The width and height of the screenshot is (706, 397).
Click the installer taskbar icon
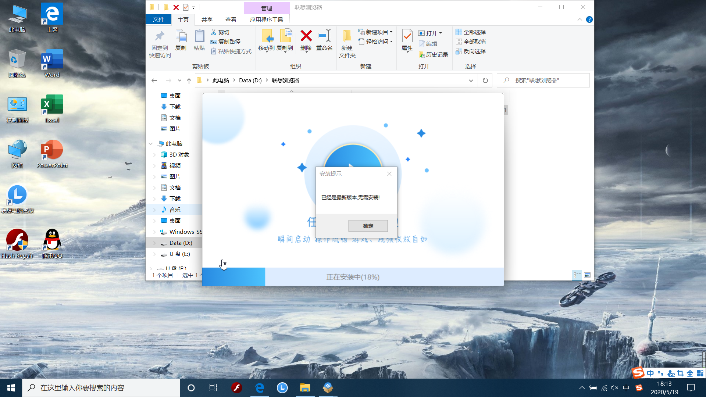coord(328,388)
